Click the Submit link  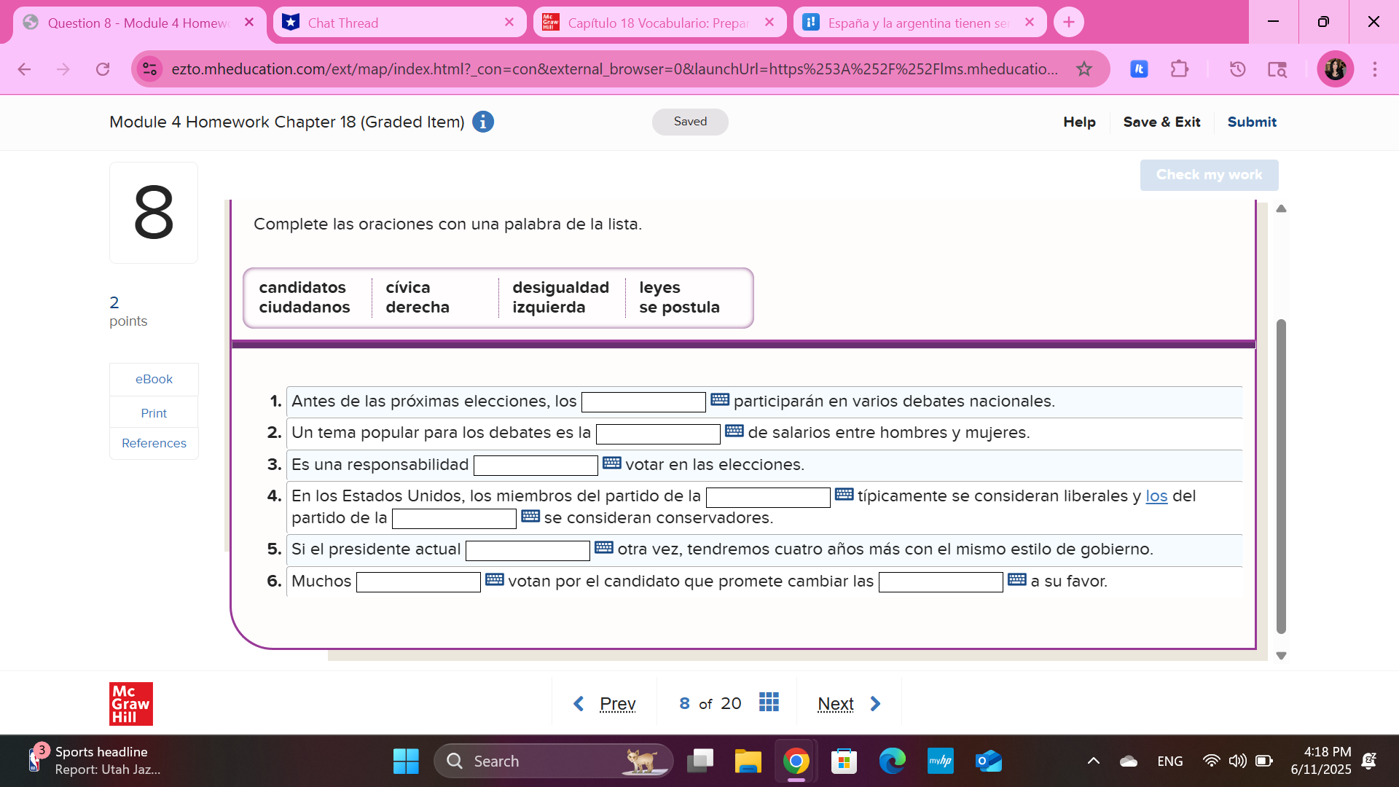click(1251, 122)
